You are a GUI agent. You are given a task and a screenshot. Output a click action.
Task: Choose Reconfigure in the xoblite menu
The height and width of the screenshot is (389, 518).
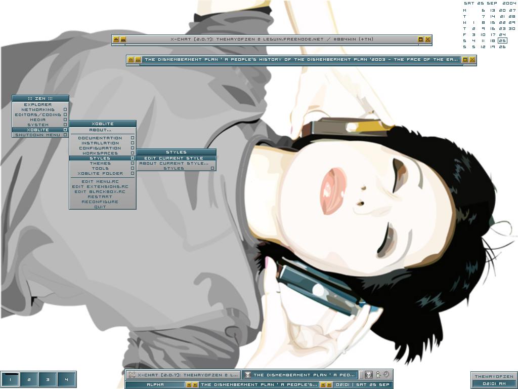tap(102, 202)
